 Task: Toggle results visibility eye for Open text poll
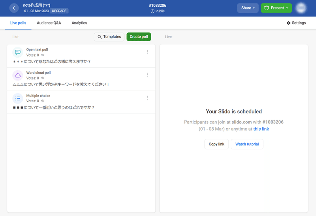(x=43, y=55)
